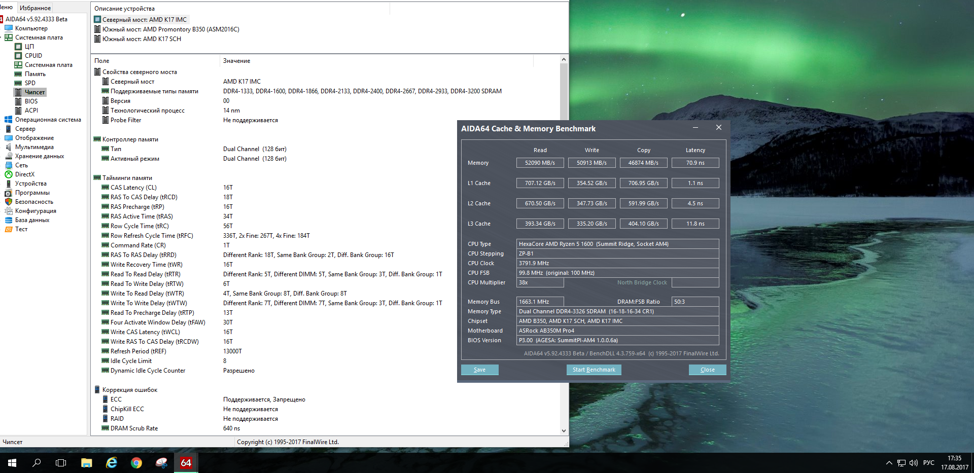Select the Тест benchmark section
974x473 pixels.
click(21, 229)
